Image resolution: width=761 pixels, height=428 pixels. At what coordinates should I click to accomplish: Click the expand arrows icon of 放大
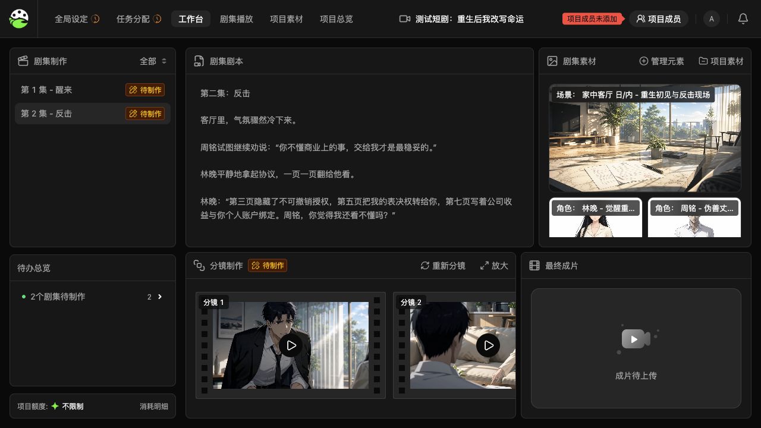click(485, 266)
